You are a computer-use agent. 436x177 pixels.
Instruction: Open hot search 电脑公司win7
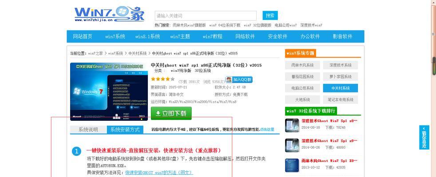(285, 25)
